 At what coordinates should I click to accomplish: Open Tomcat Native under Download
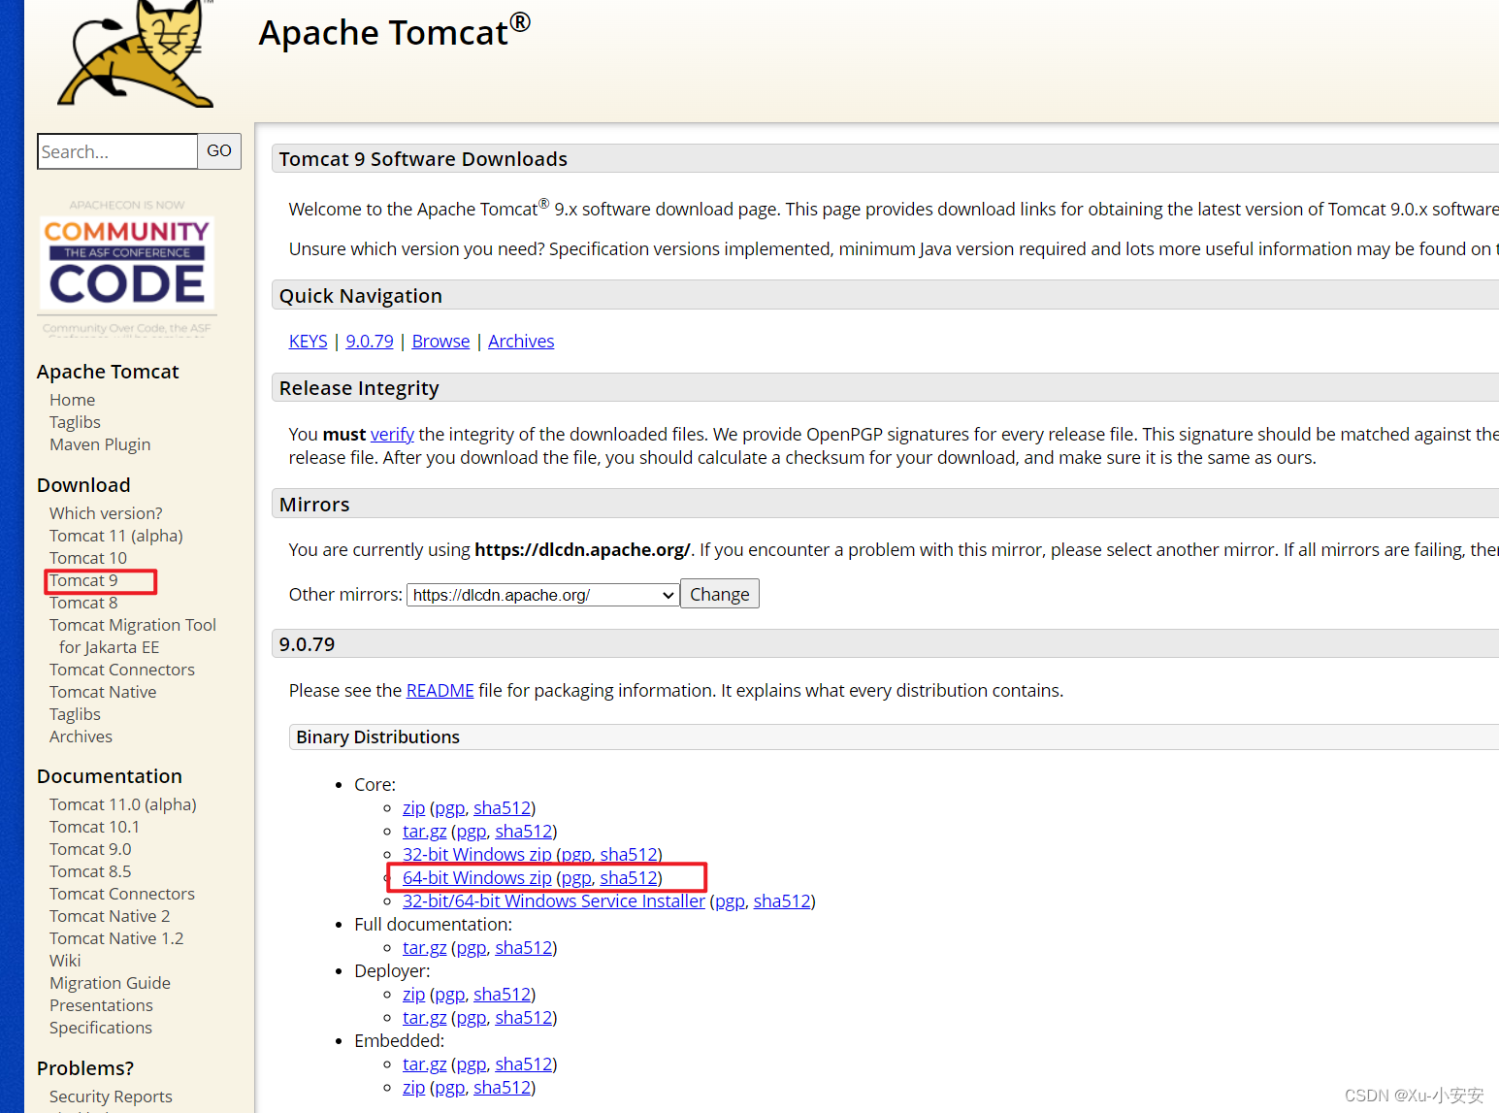(103, 692)
